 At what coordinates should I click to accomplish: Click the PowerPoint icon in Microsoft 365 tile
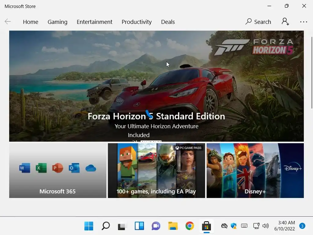(58, 168)
